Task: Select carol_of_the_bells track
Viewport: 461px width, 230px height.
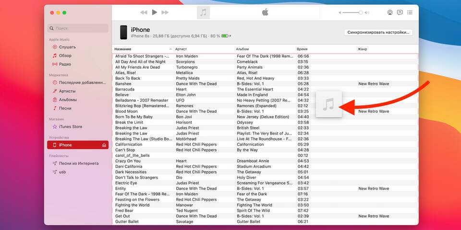Action: click(x=133, y=155)
